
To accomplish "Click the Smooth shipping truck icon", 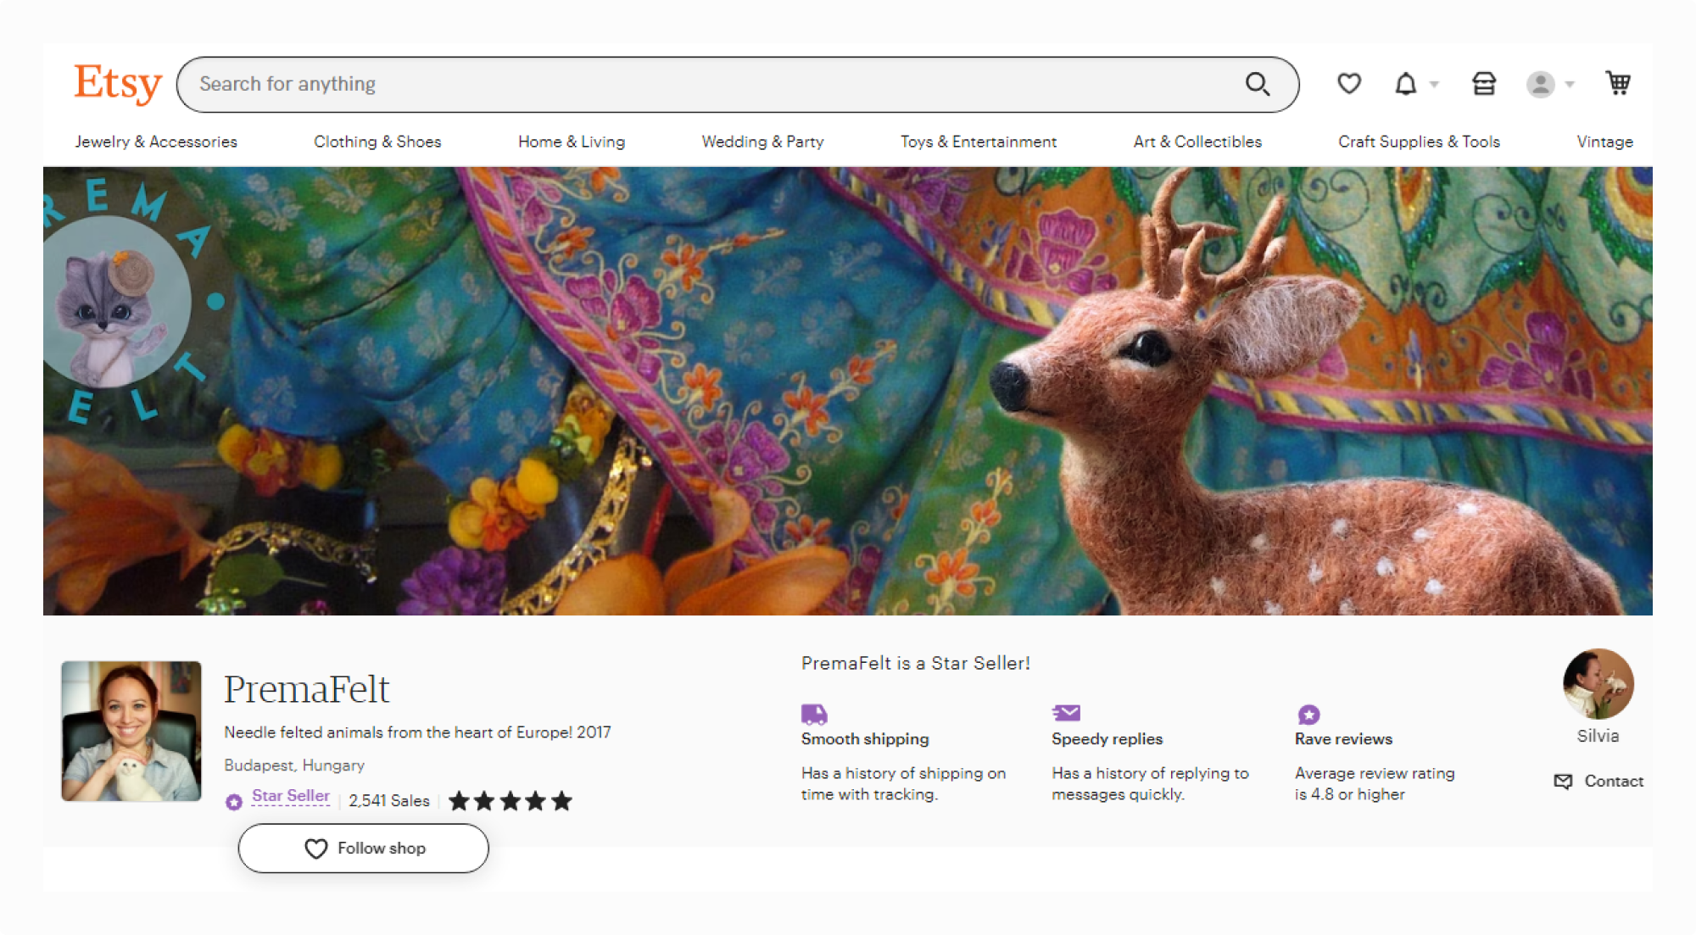I will click(x=814, y=714).
